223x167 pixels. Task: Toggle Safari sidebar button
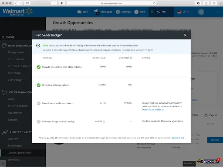27,3
